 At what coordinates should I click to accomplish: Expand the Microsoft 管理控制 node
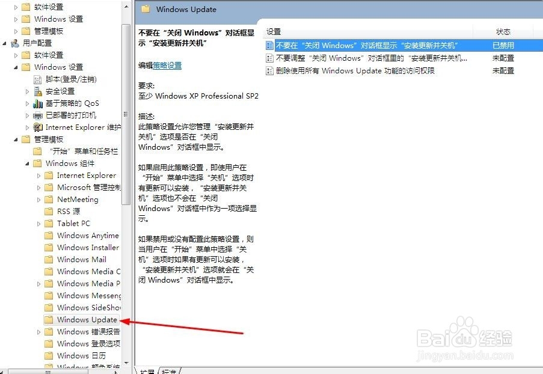point(38,188)
